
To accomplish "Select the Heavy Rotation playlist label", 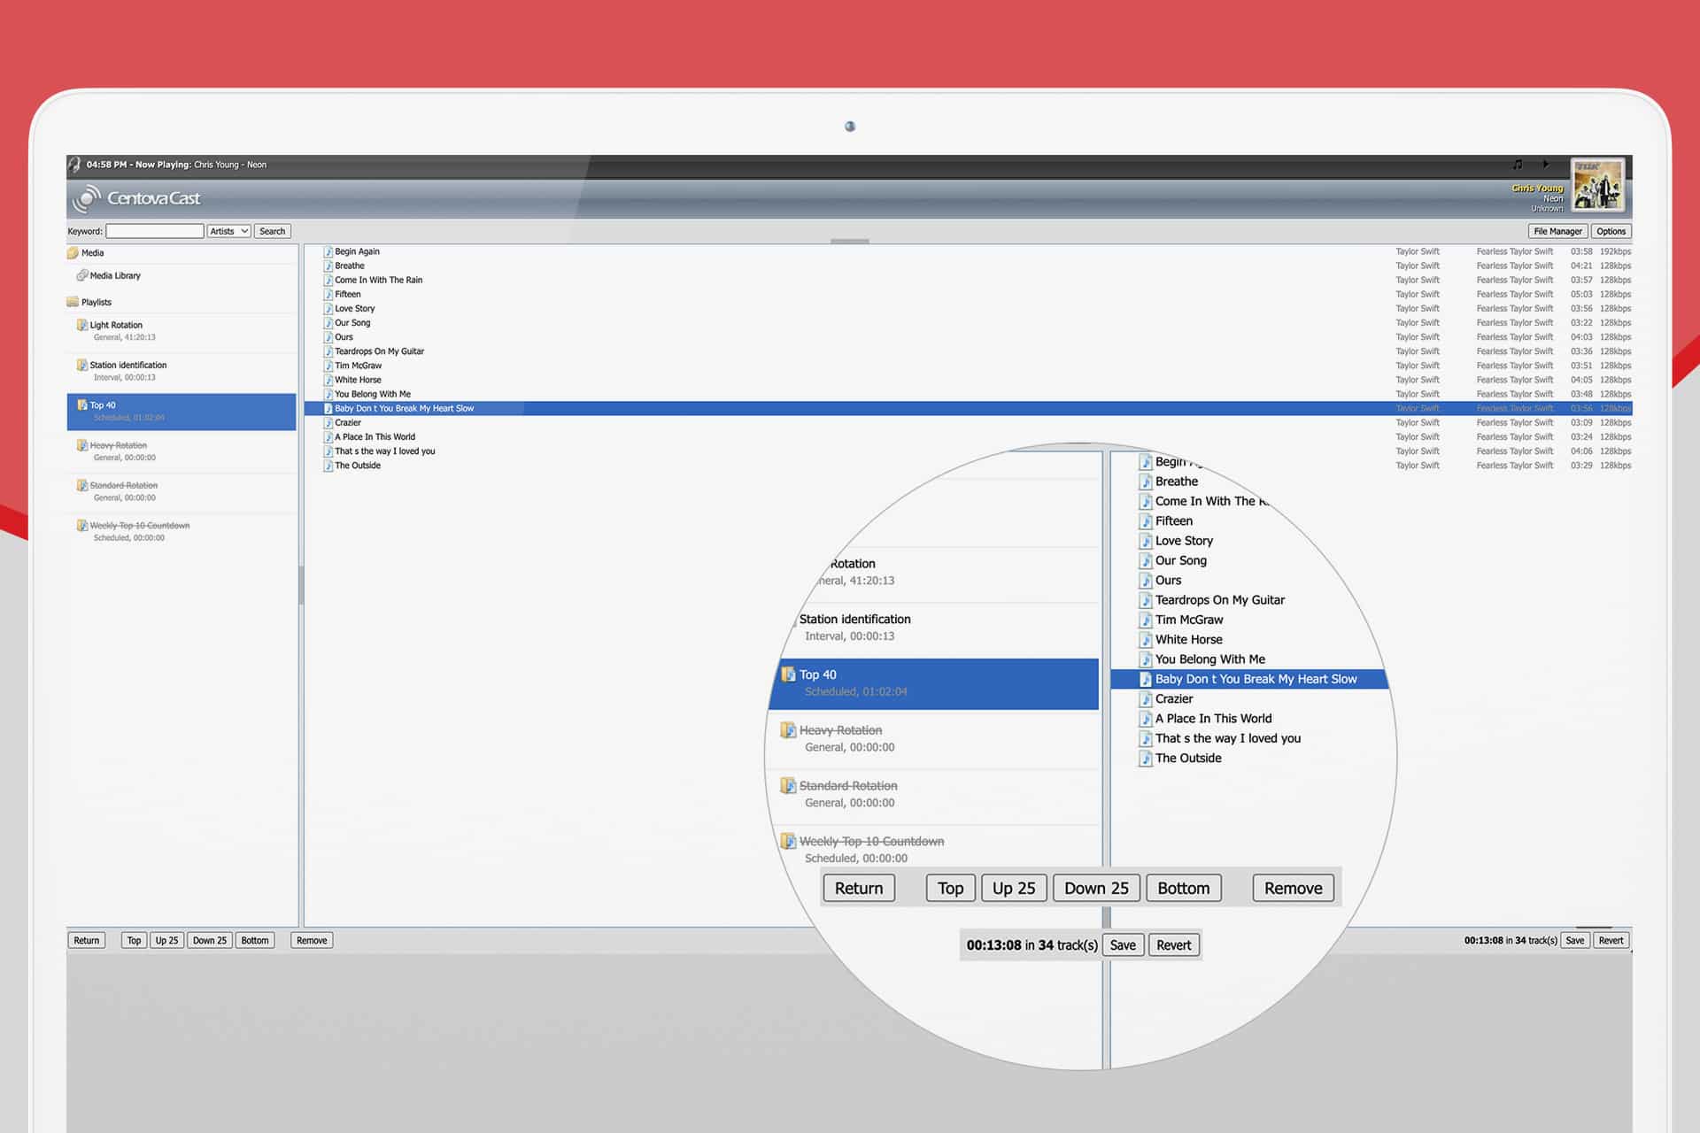I will pyautogui.click(x=119, y=445).
